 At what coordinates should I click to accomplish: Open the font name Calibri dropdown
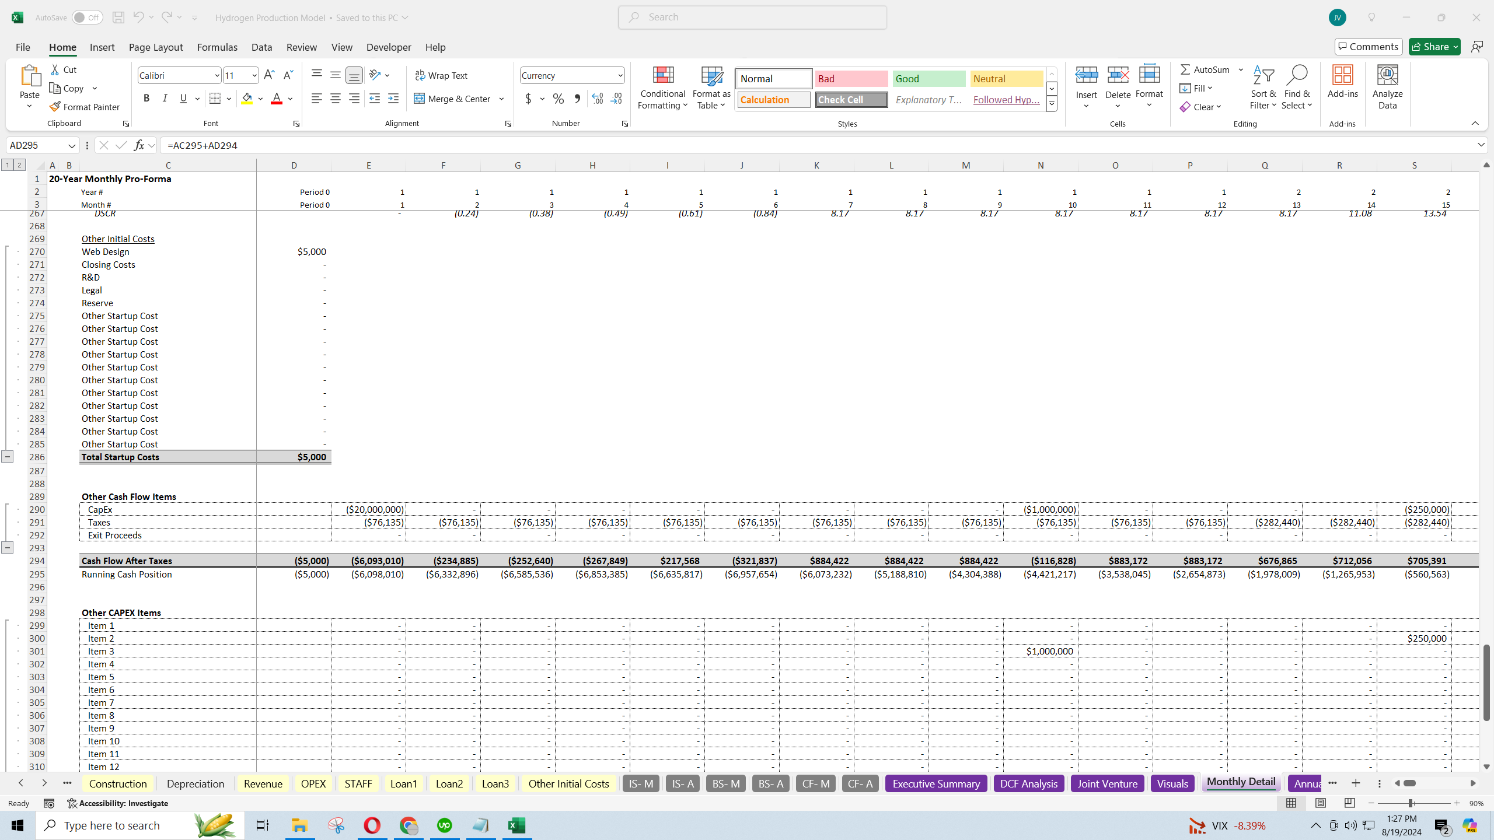point(217,75)
